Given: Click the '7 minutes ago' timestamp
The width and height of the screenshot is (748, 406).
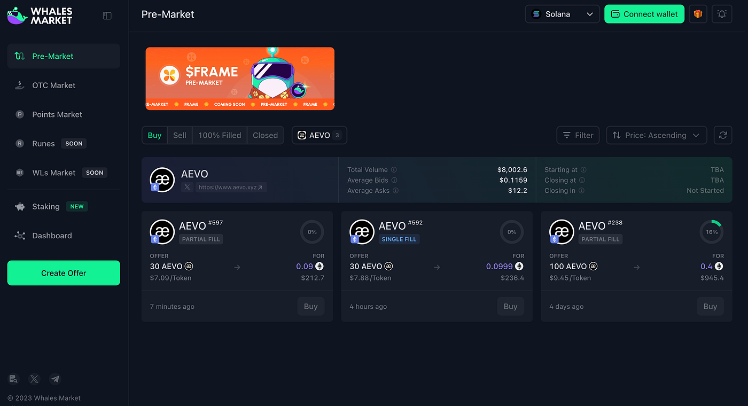Looking at the screenshot, I should (x=172, y=307).
